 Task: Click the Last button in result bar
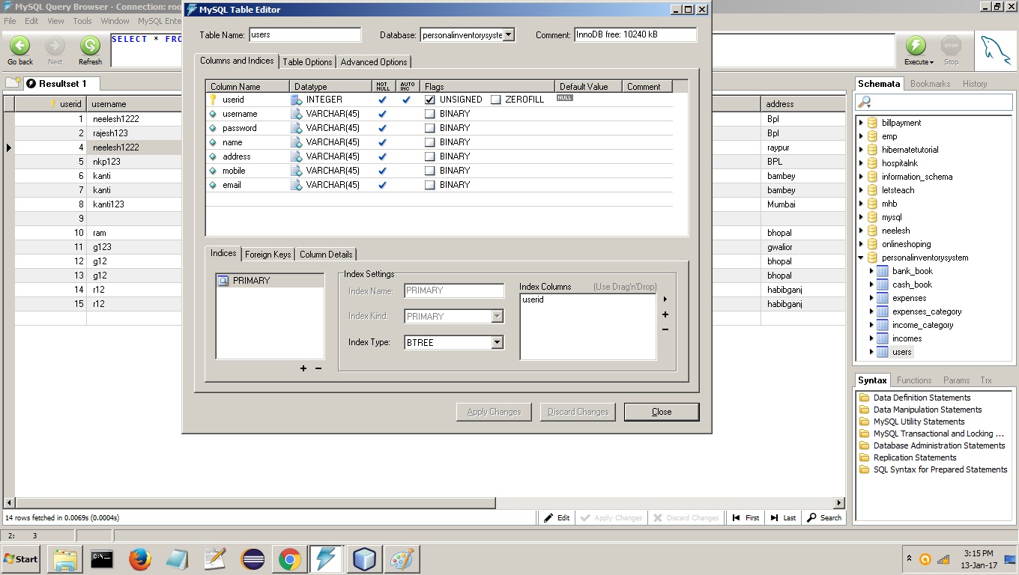(x=783, y=517)
